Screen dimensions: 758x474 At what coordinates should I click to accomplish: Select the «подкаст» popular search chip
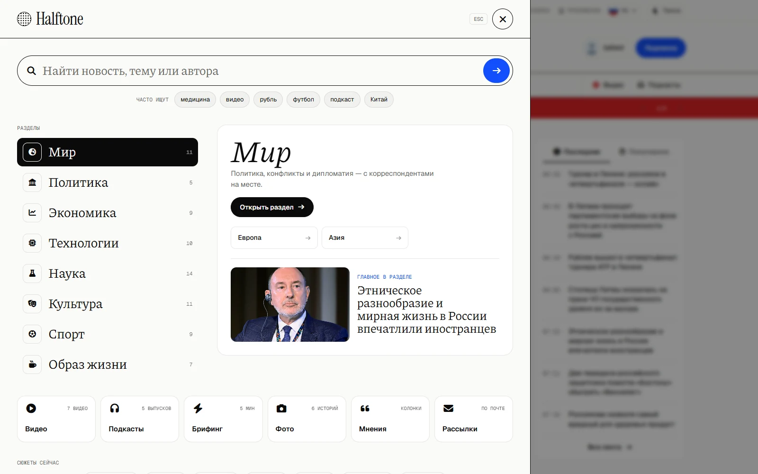click(x=342, y=100)
